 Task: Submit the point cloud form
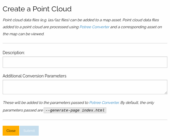tap(29, 131)
